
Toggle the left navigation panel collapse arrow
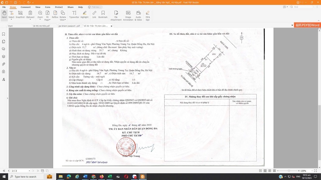tap(7, 98)
